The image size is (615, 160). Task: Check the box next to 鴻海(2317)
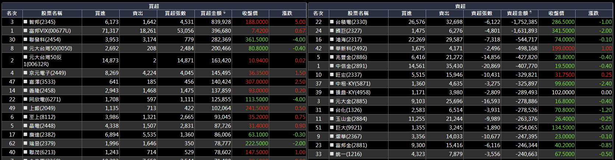coord(332,39)
